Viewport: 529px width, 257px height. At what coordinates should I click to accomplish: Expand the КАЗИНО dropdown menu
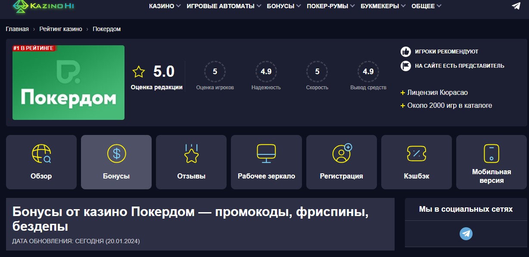click(165, 6)
